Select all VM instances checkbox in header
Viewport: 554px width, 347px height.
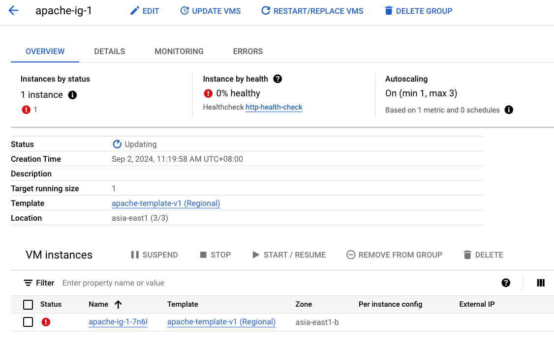(28, 305)
